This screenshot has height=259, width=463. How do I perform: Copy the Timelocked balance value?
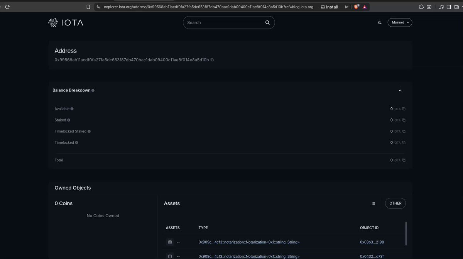[x=404, y=142]
